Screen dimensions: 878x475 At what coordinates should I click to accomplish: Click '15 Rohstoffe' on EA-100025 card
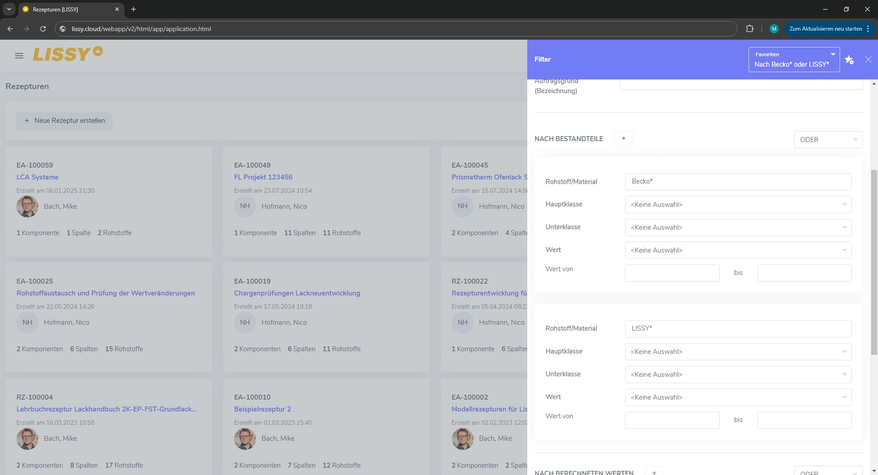(x=124, y=349)
